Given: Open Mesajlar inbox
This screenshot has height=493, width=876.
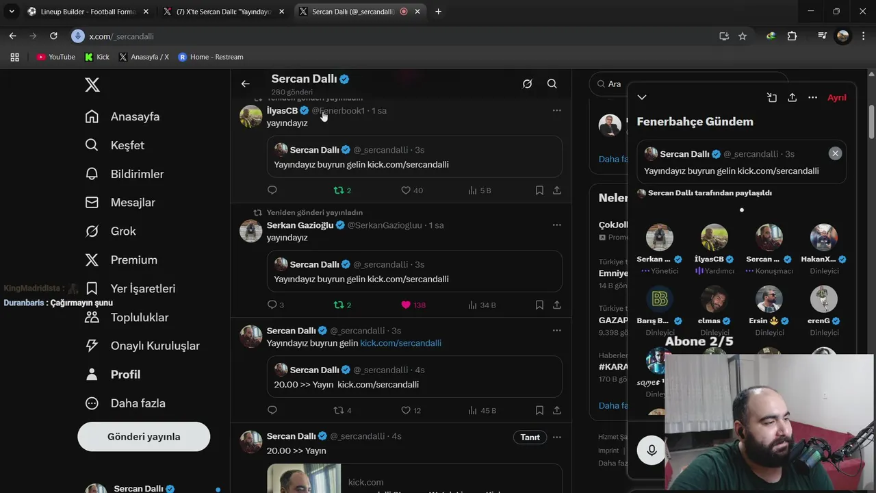Looking at the screenshot, I should coord(120,203).
